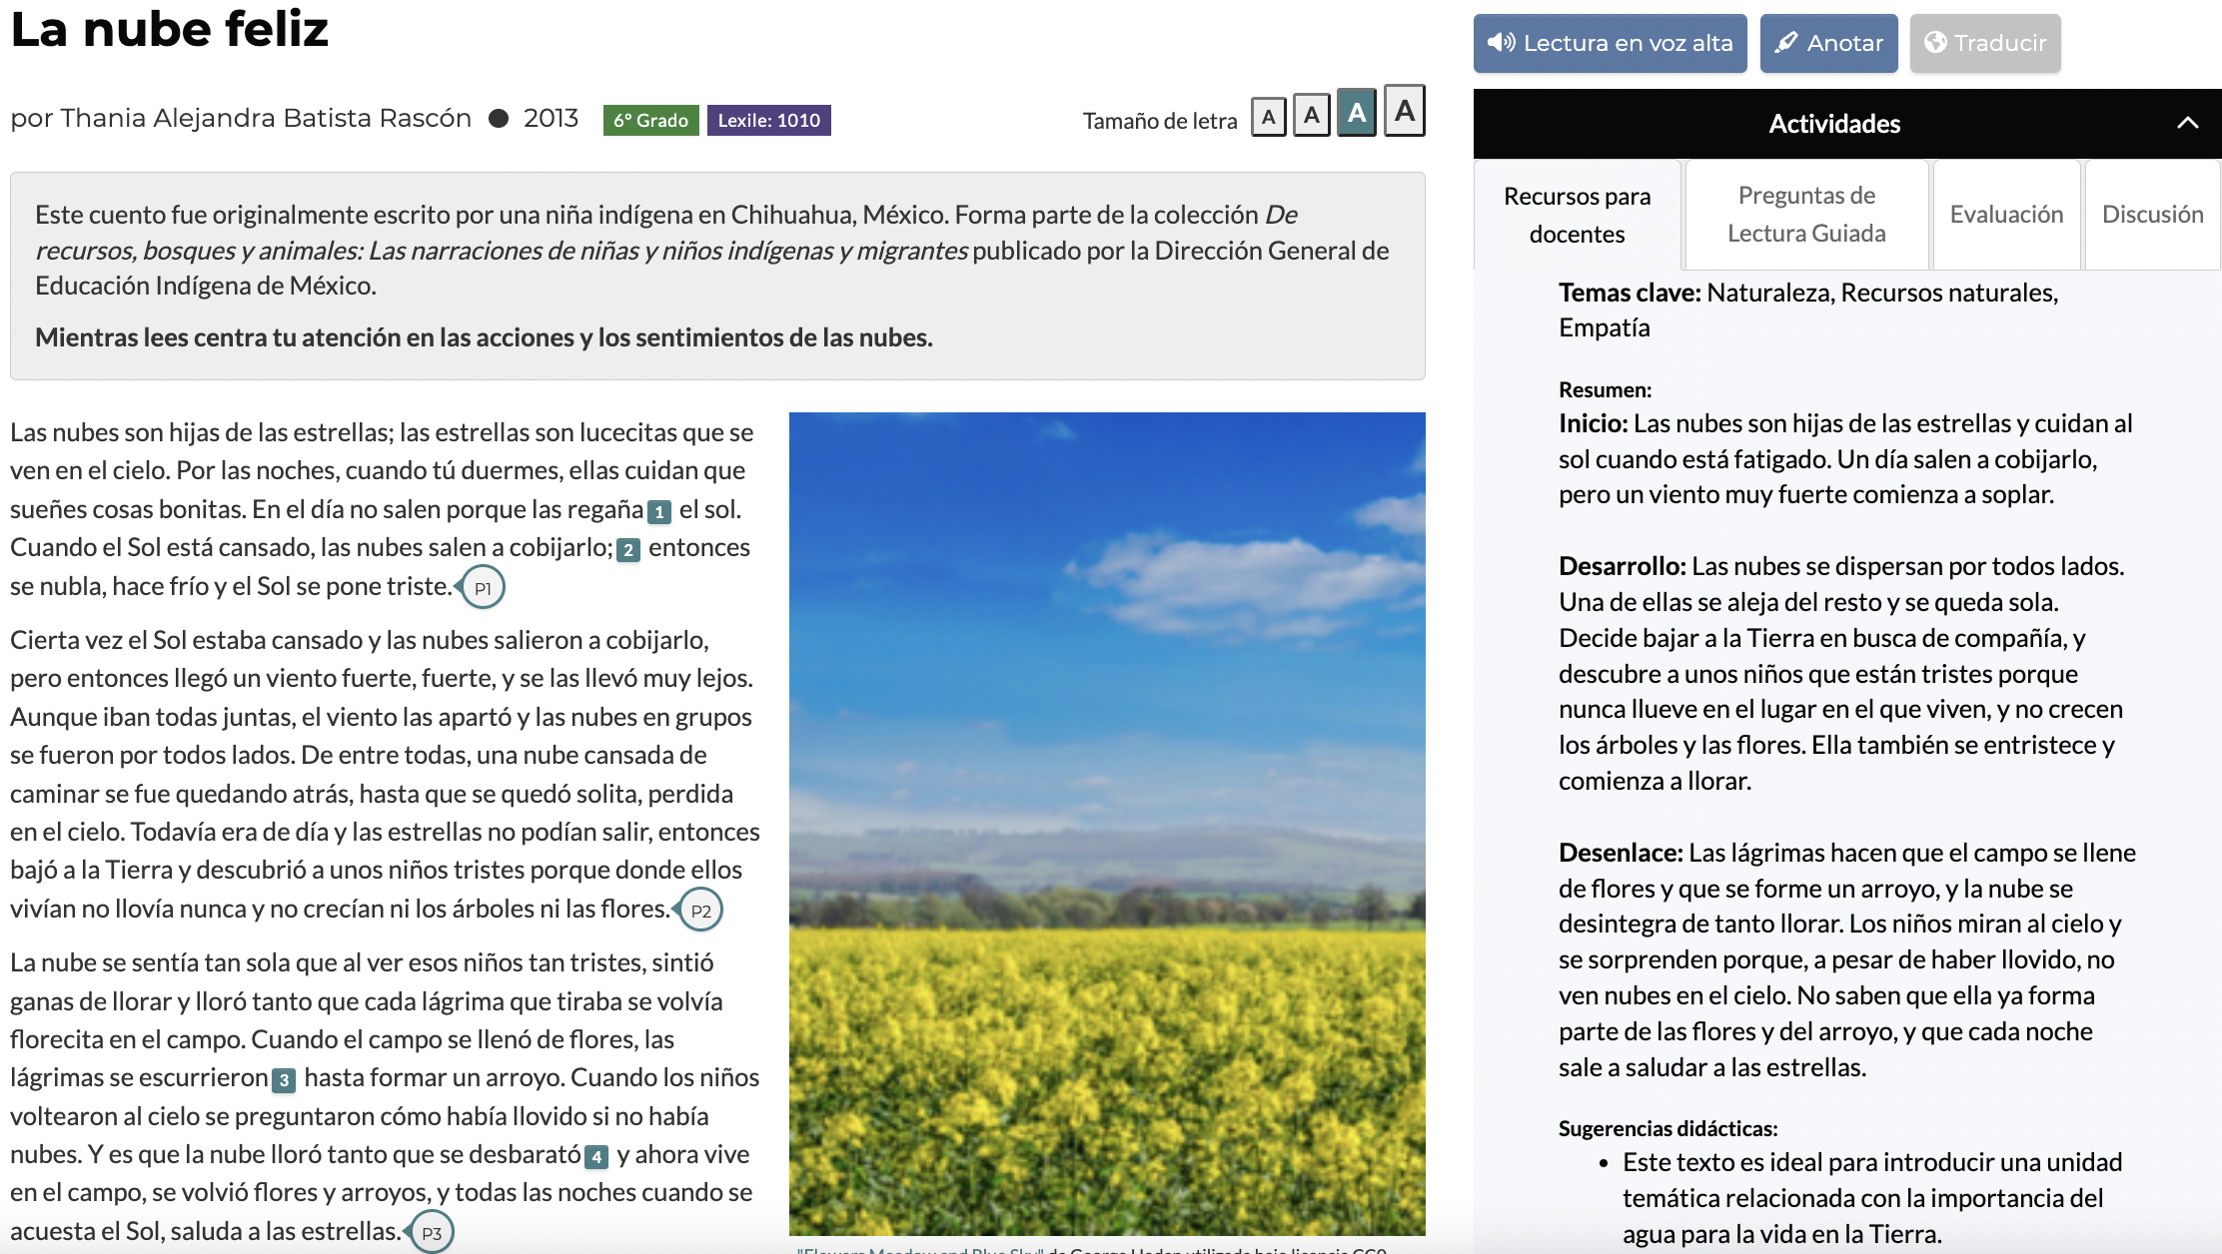Click the Lectura en voz alta button
Viewport: 2222px width, 1254px height.
click(1610, 43)
